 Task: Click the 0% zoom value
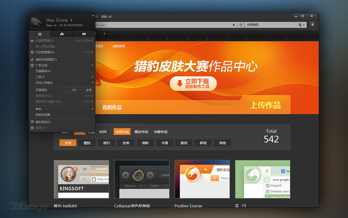[74, 90]
